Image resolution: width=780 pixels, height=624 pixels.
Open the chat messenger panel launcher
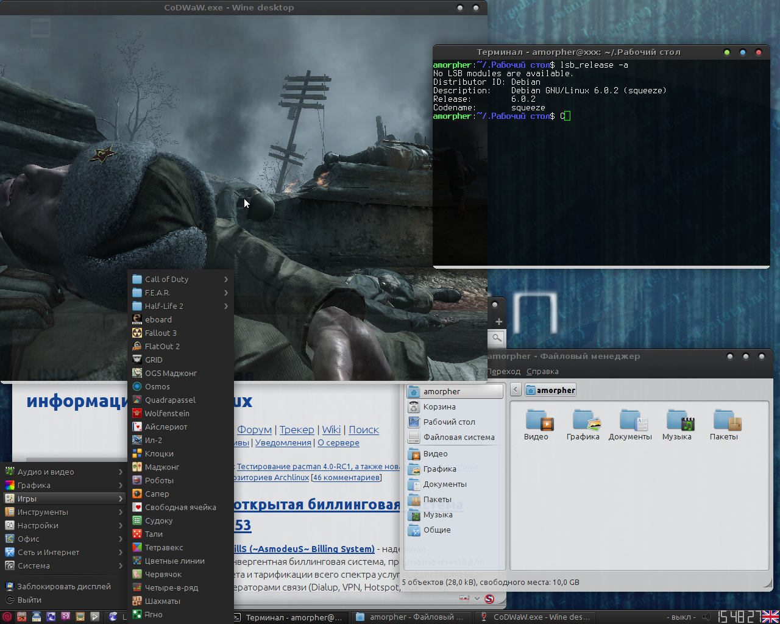tap(65, 617)
